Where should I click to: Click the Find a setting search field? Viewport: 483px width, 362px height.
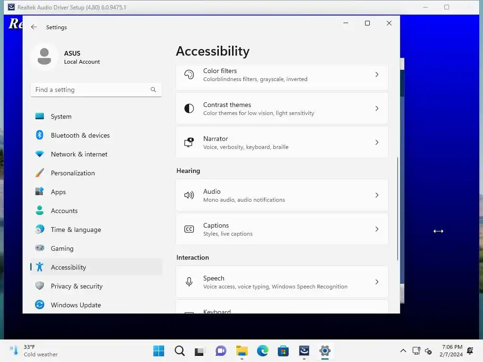[x=96, y=90]
